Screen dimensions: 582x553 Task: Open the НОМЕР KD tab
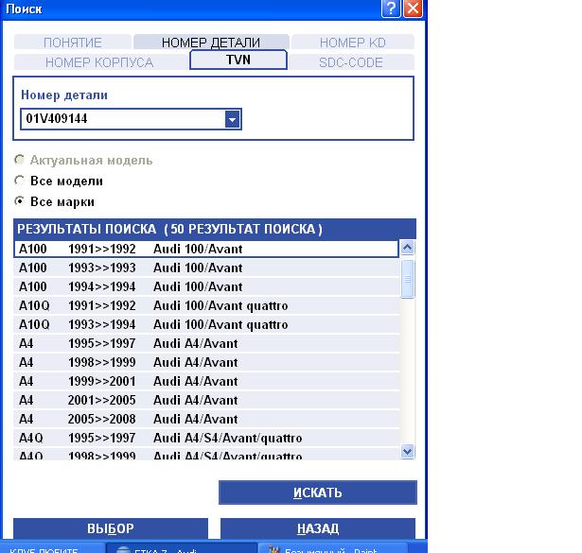tap(352, 43)
